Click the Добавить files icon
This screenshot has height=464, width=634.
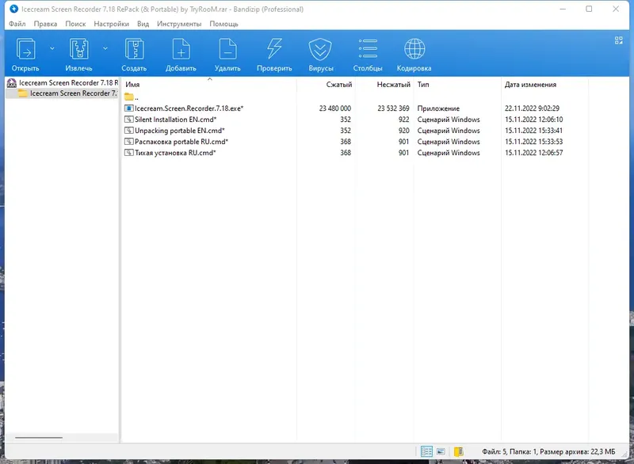pos(181,49)
